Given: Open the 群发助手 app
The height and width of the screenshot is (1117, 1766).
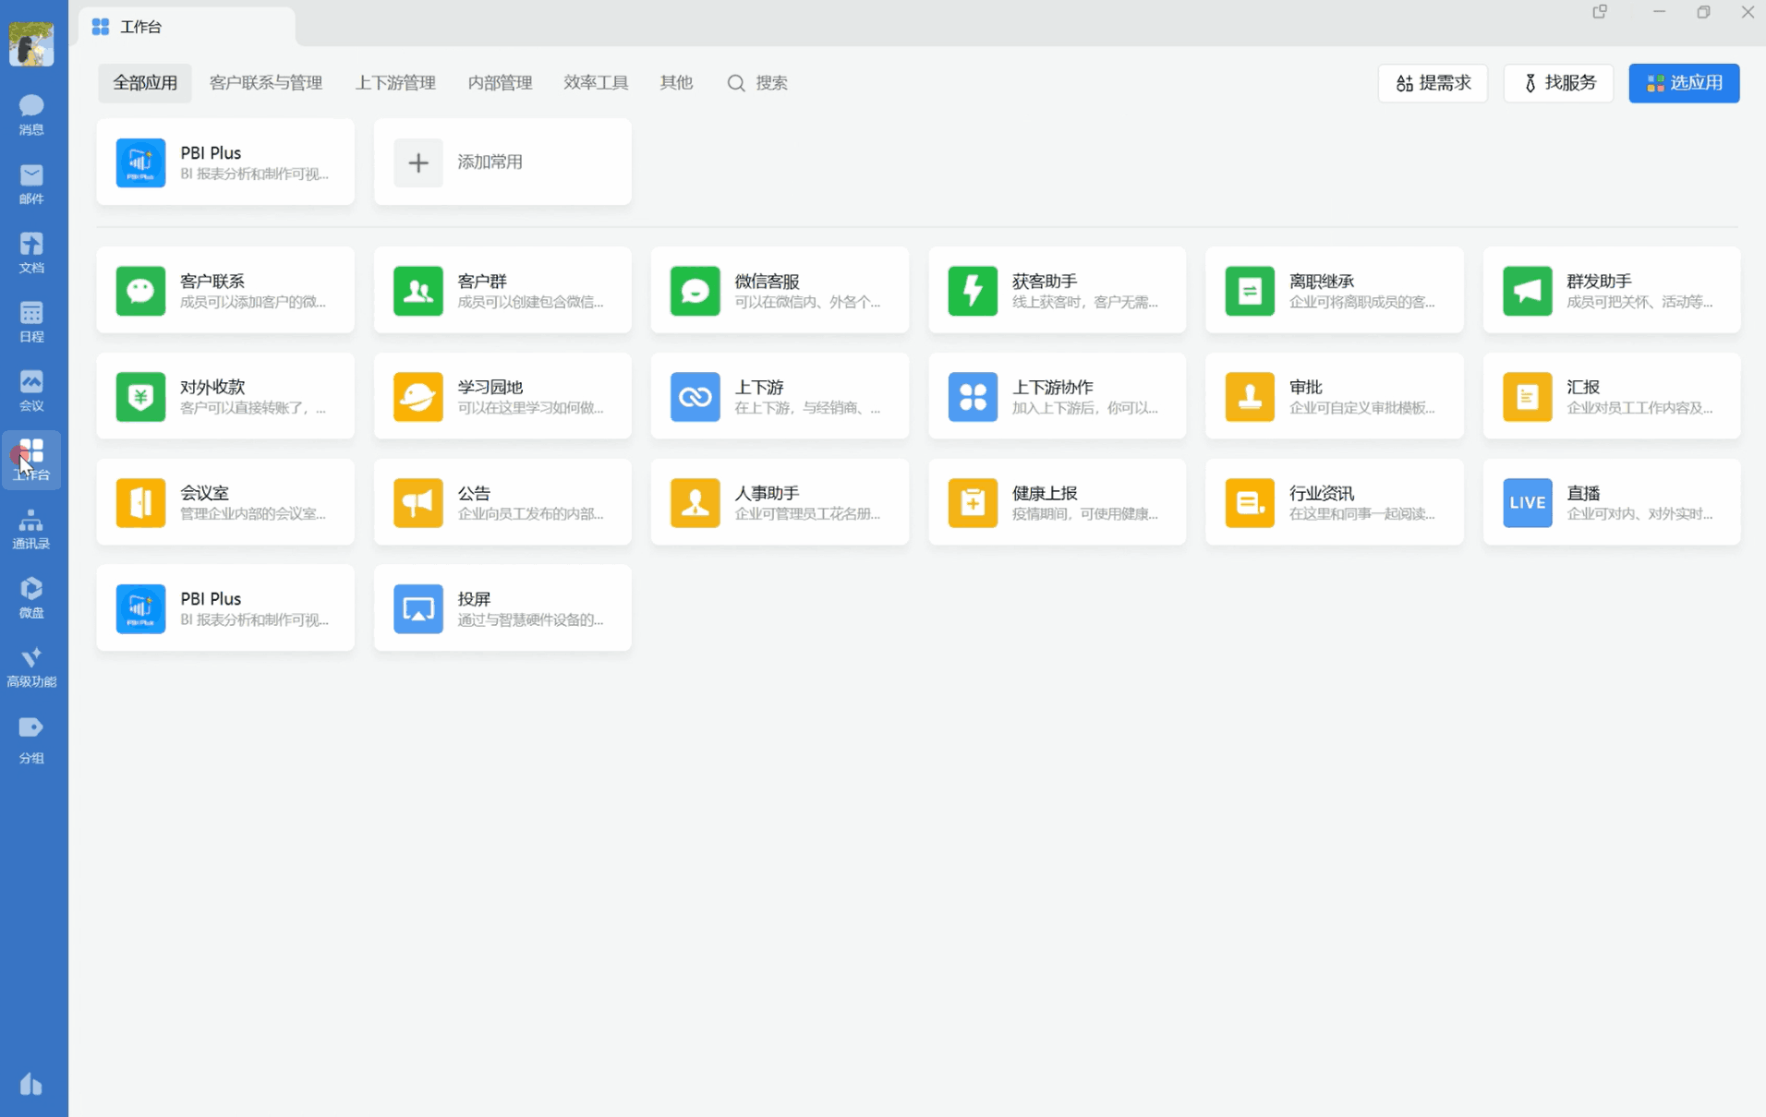Looking at the screenshot, I should click(1612, 290).
